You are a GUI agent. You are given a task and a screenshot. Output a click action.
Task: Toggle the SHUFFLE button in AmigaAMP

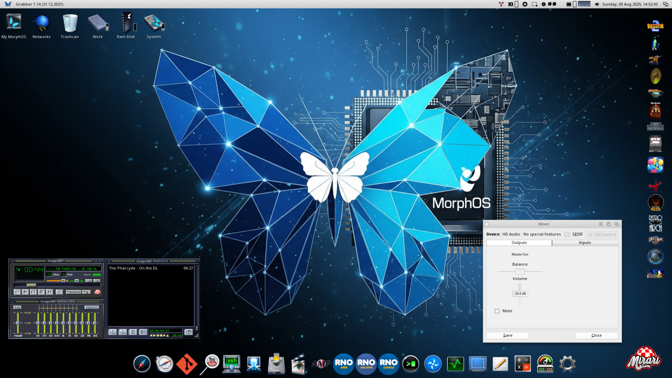73,292
